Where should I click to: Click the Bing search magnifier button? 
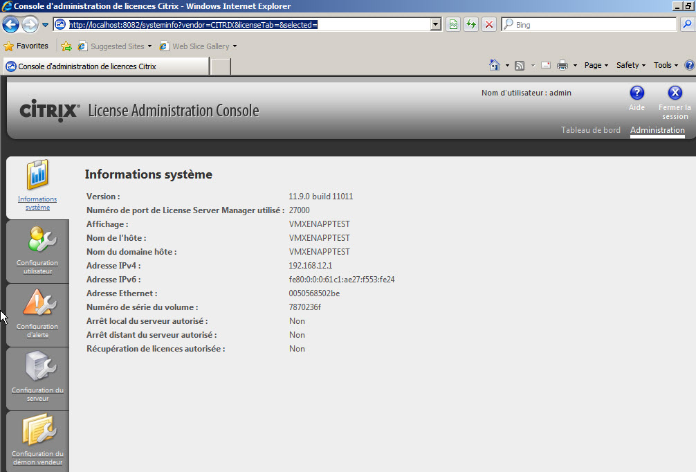[687, 24]
